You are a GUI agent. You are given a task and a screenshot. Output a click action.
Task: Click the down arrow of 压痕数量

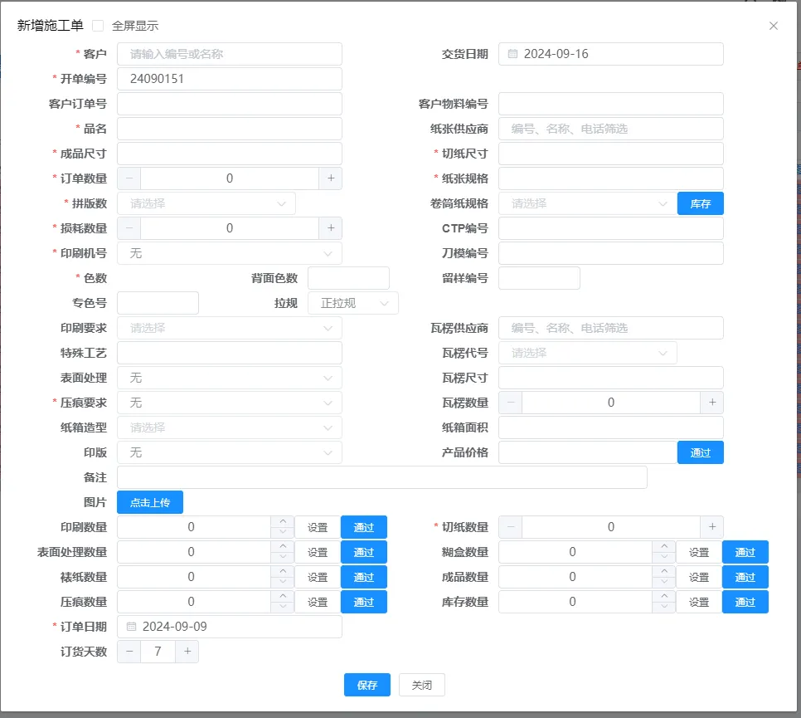point(283,607)
